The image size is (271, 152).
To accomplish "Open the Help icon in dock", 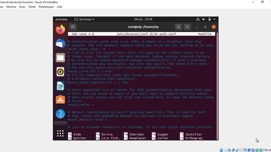I will click(x=60, y=114).
